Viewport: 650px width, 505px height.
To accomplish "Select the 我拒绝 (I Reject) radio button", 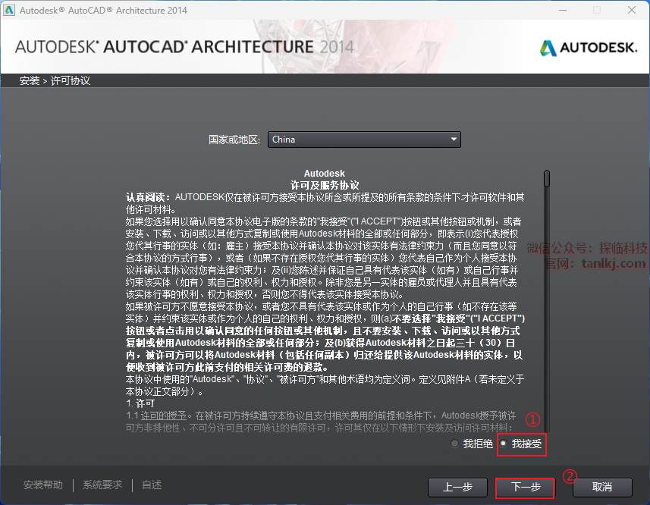I will coord(455,444).
